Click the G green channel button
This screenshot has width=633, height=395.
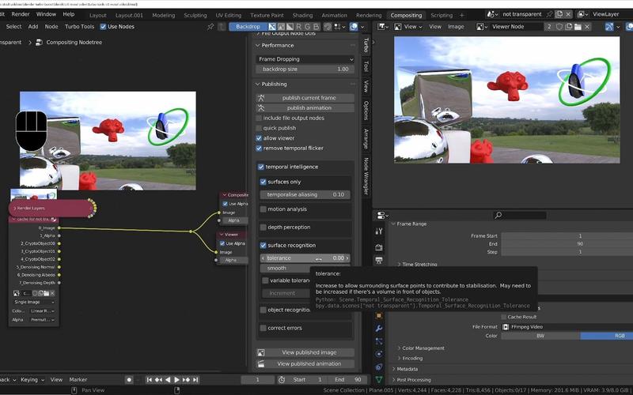point(308,27)
